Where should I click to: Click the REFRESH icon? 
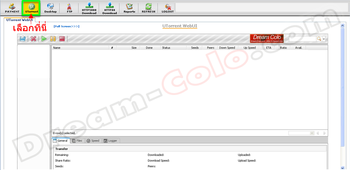click(x=148, y=8)
